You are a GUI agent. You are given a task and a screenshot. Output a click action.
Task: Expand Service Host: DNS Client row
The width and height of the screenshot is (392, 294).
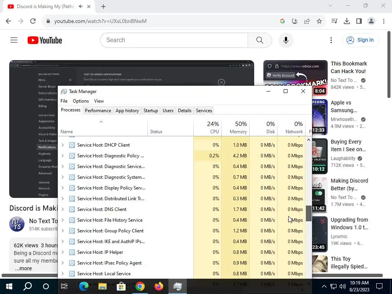[x=62, y=209]
